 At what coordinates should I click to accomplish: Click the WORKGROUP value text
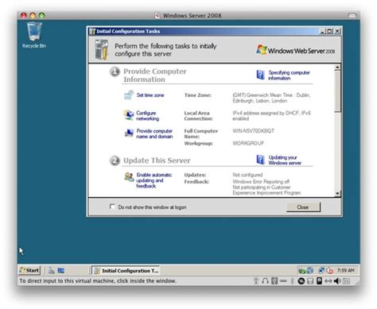click(x=248, y=143)
